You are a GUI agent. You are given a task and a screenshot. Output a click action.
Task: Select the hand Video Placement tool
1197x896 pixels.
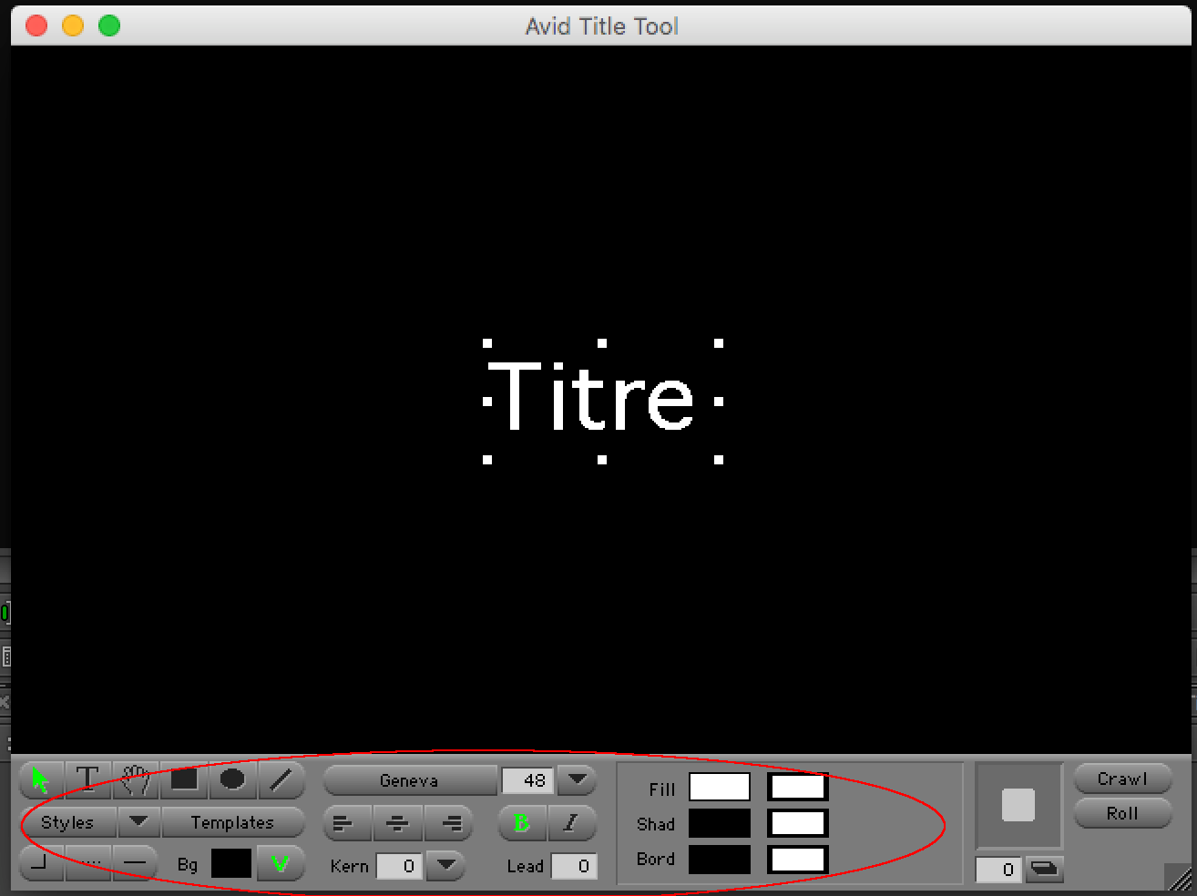click(136, 780)
